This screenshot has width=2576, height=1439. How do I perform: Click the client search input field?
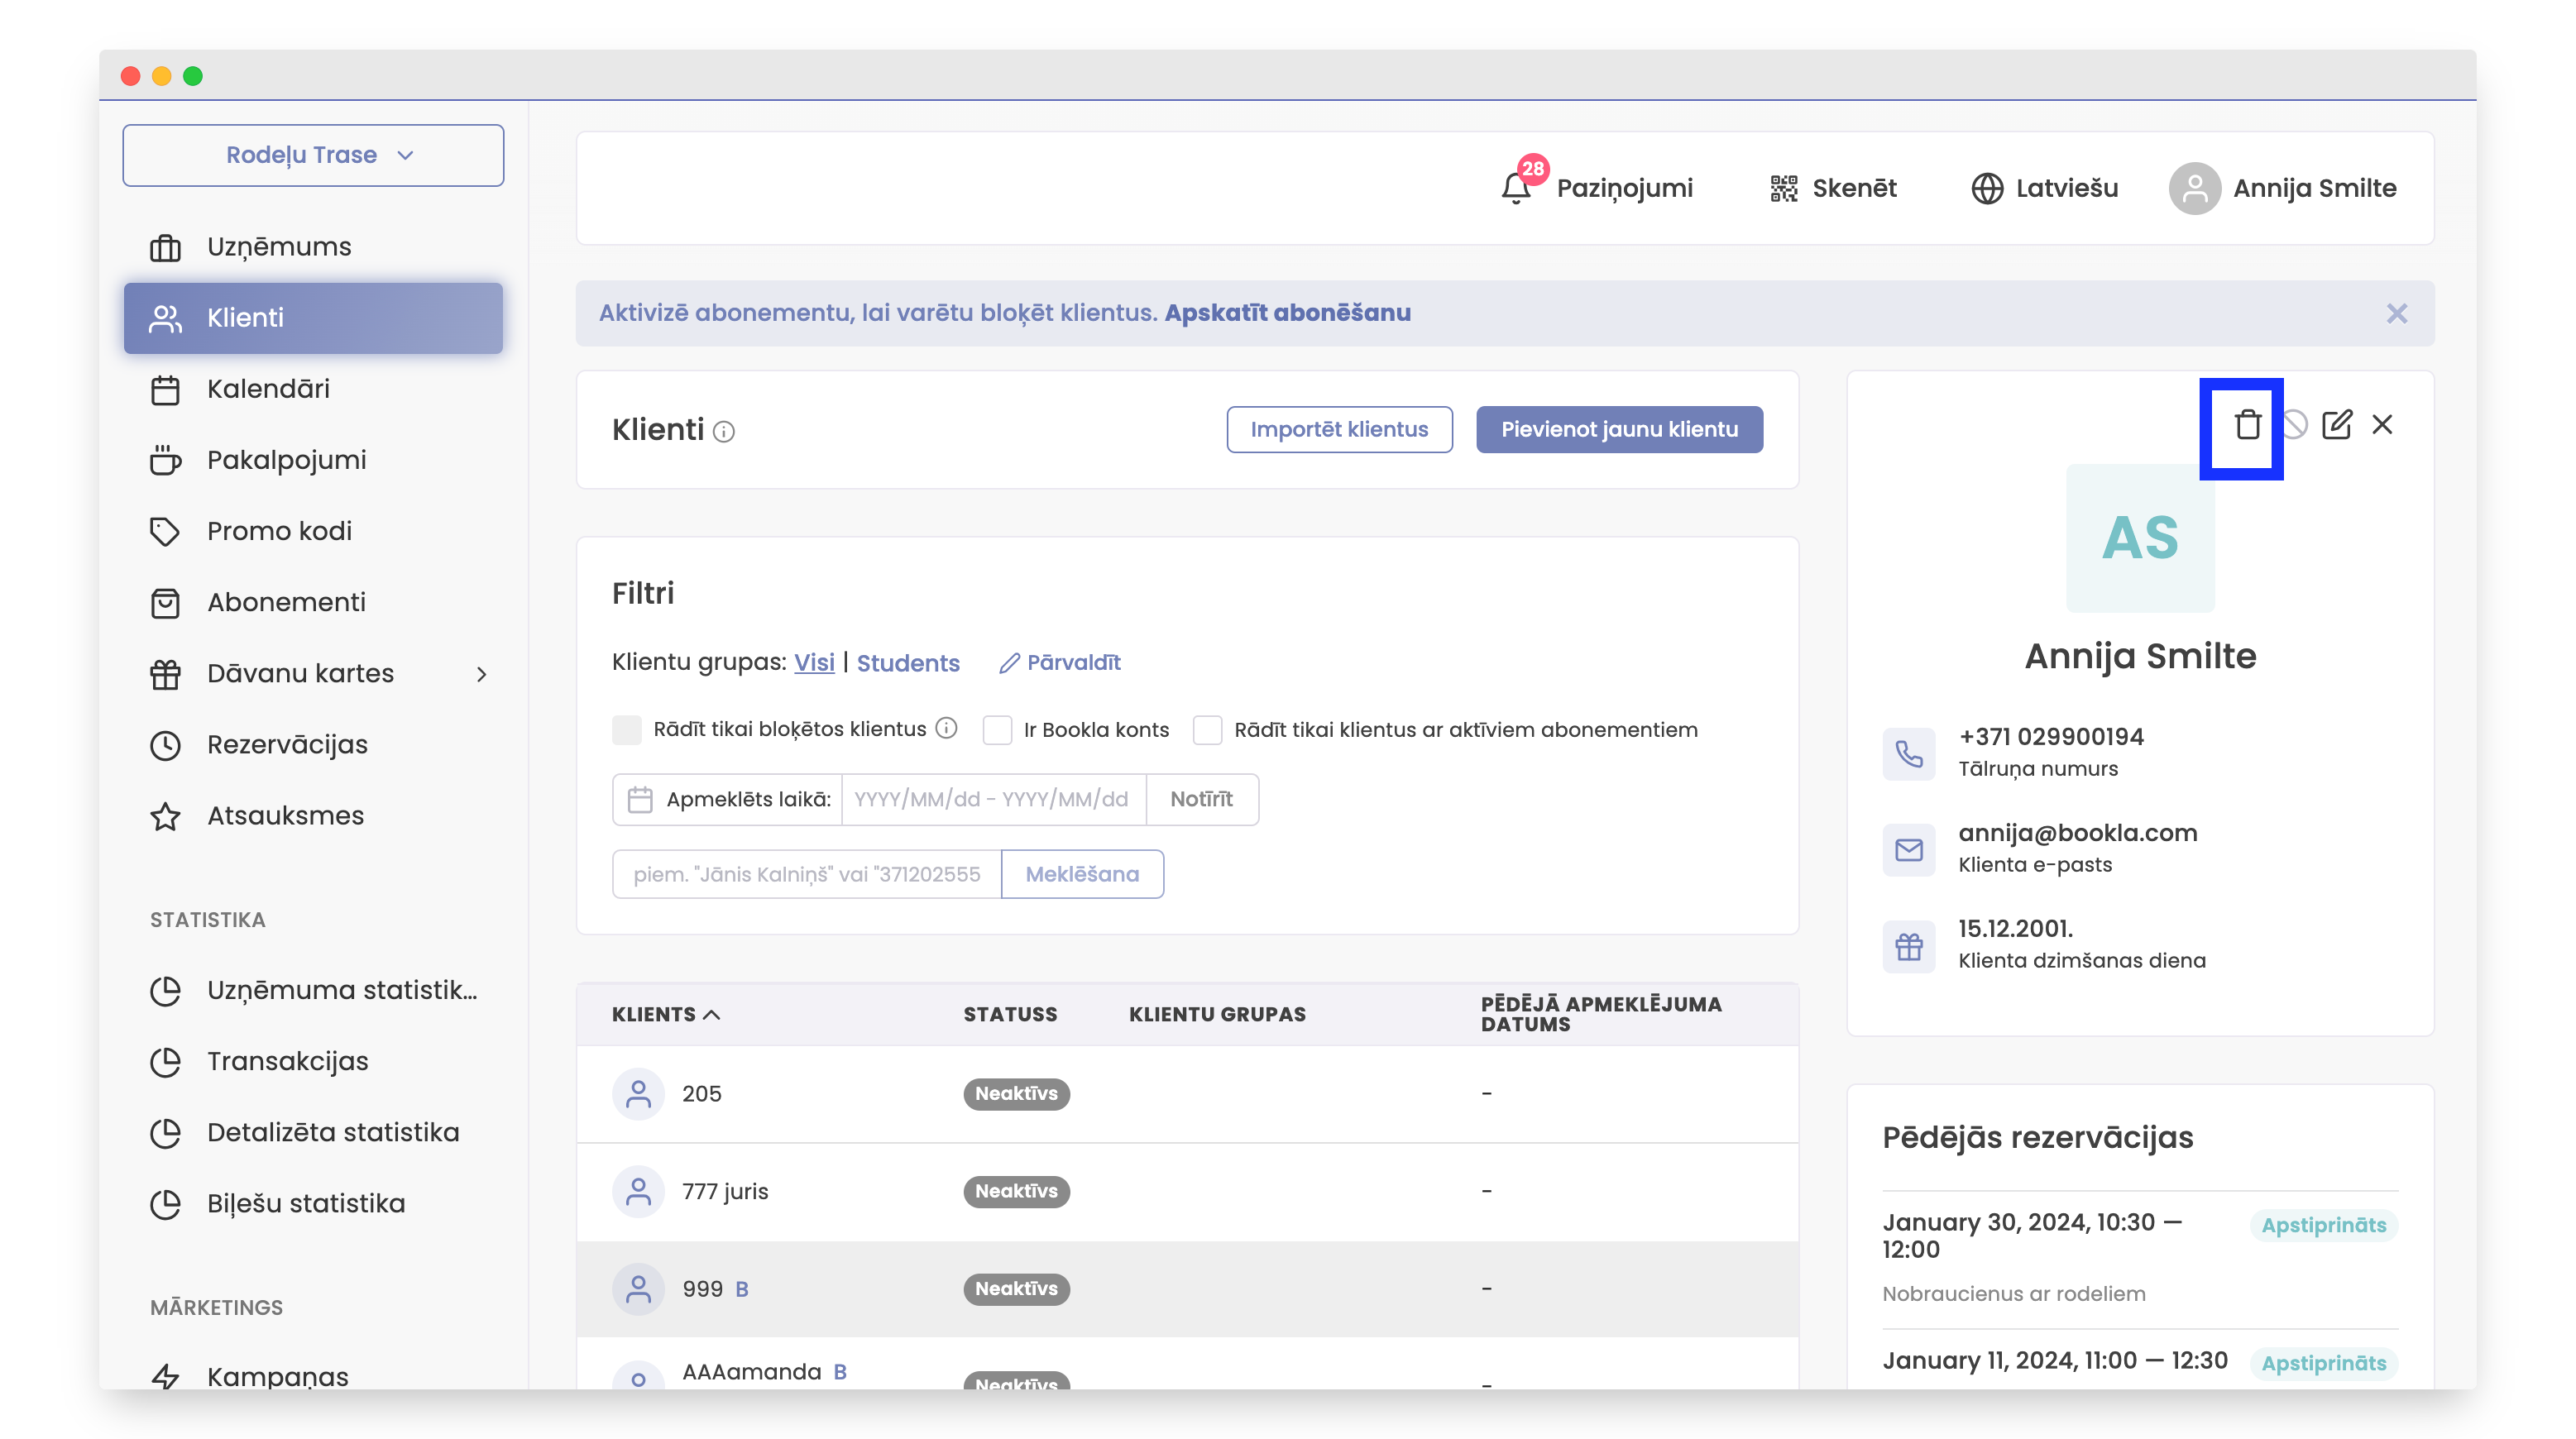point(806,874)
